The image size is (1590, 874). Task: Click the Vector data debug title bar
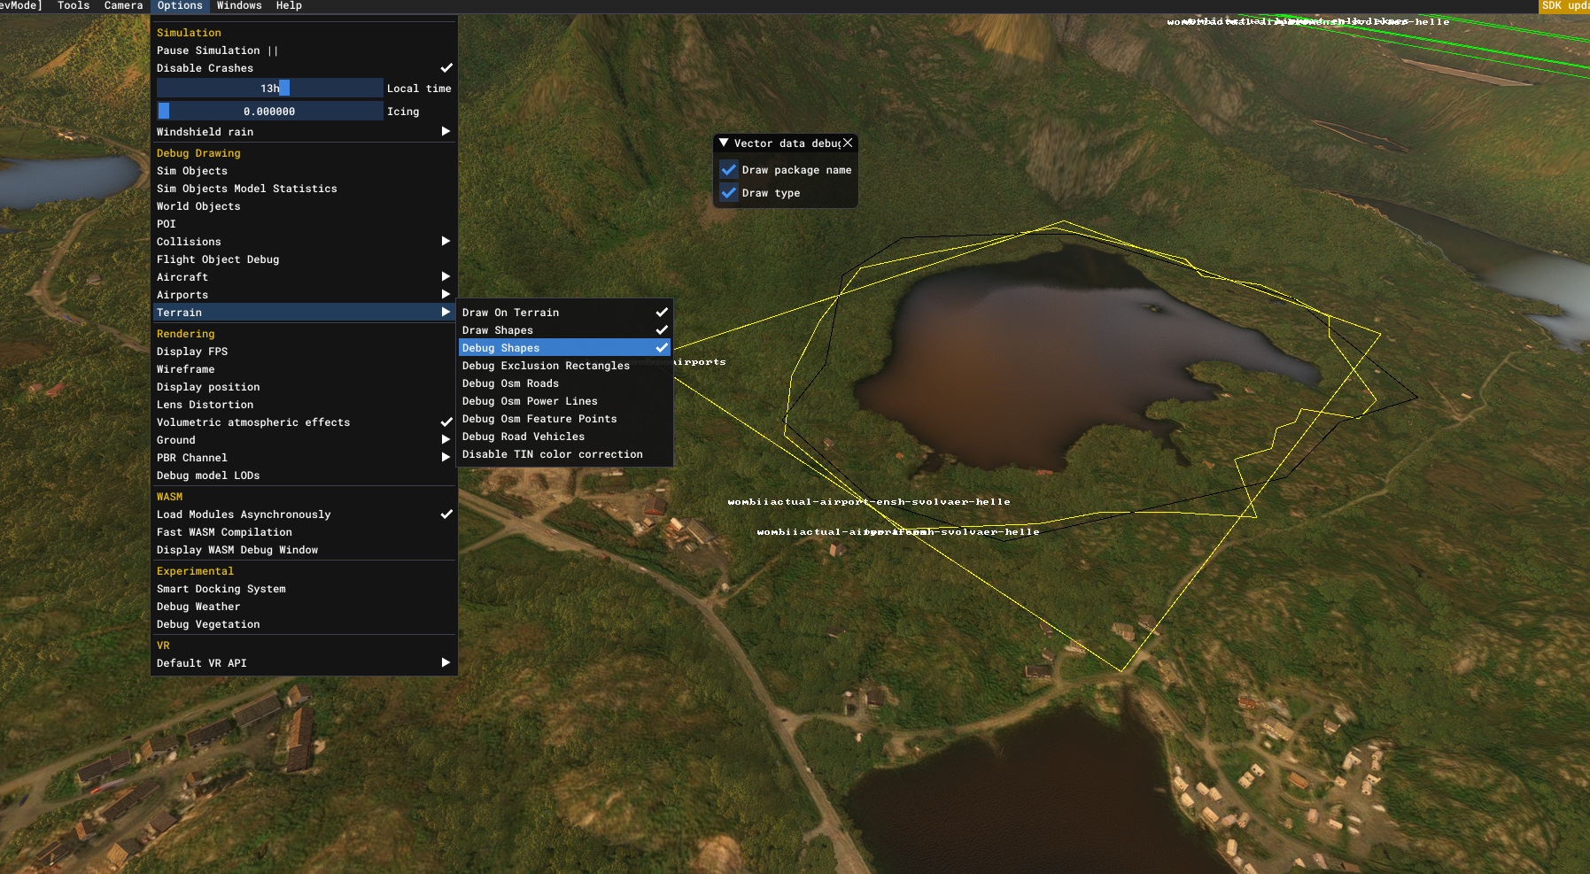[786, 143]
